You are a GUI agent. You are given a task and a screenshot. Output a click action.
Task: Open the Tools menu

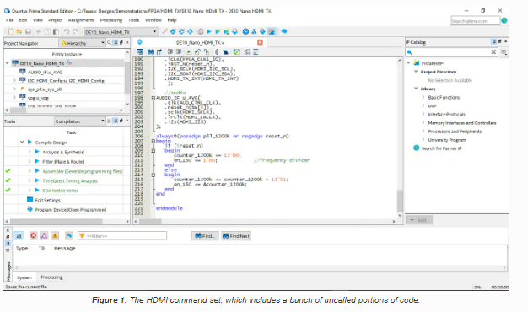(133, 20)
